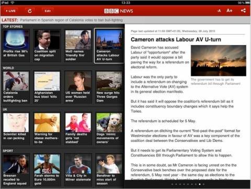Increase text size with the A+ button
This screenshot has height=189, width=251.
tap(229, 10)
